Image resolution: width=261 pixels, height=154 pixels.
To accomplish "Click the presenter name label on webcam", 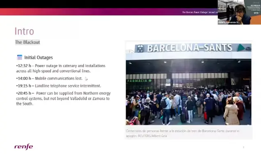I will click(229, 22).
